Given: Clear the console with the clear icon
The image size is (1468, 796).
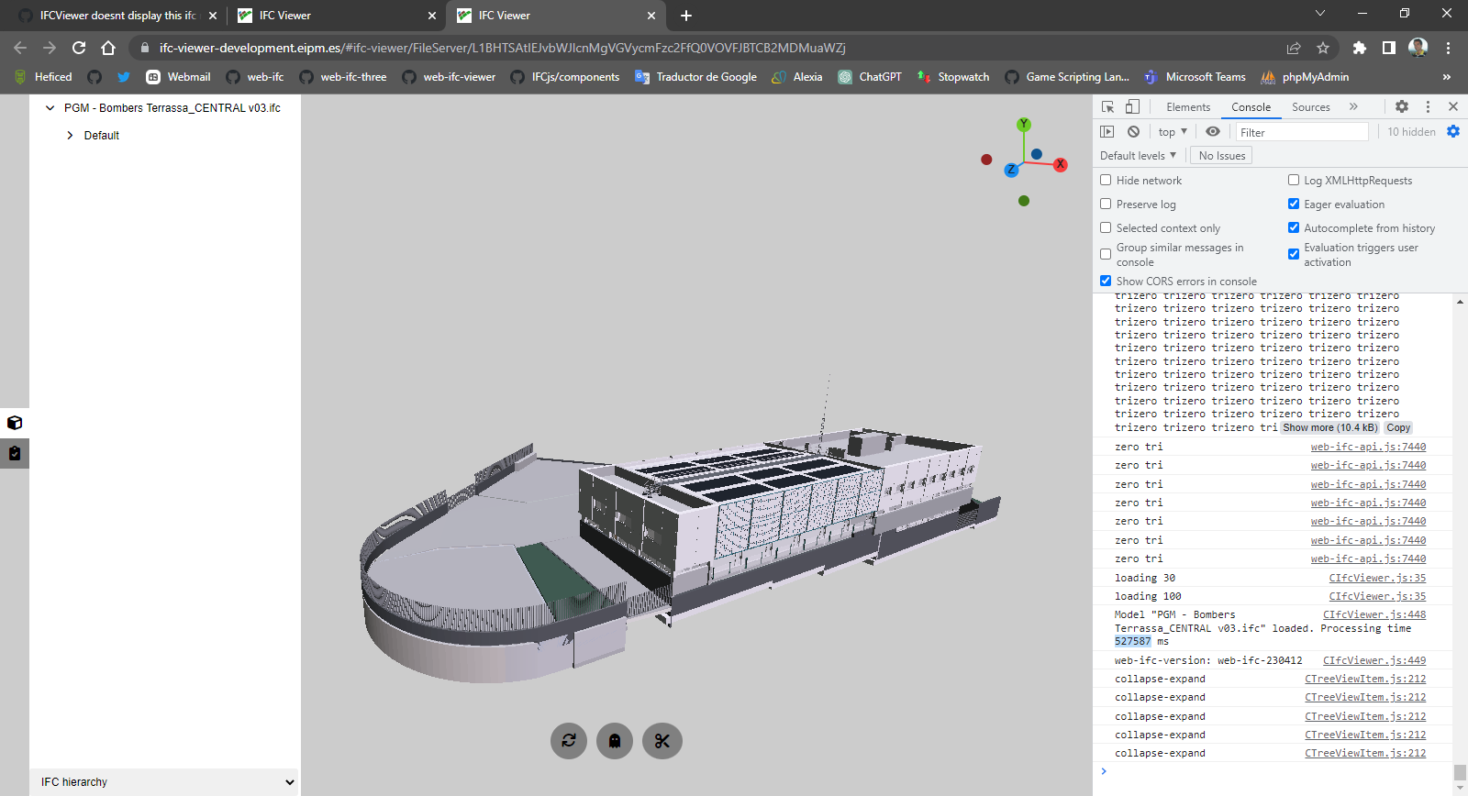Looking at the screenshot, I should click(x=1134, y=132).
